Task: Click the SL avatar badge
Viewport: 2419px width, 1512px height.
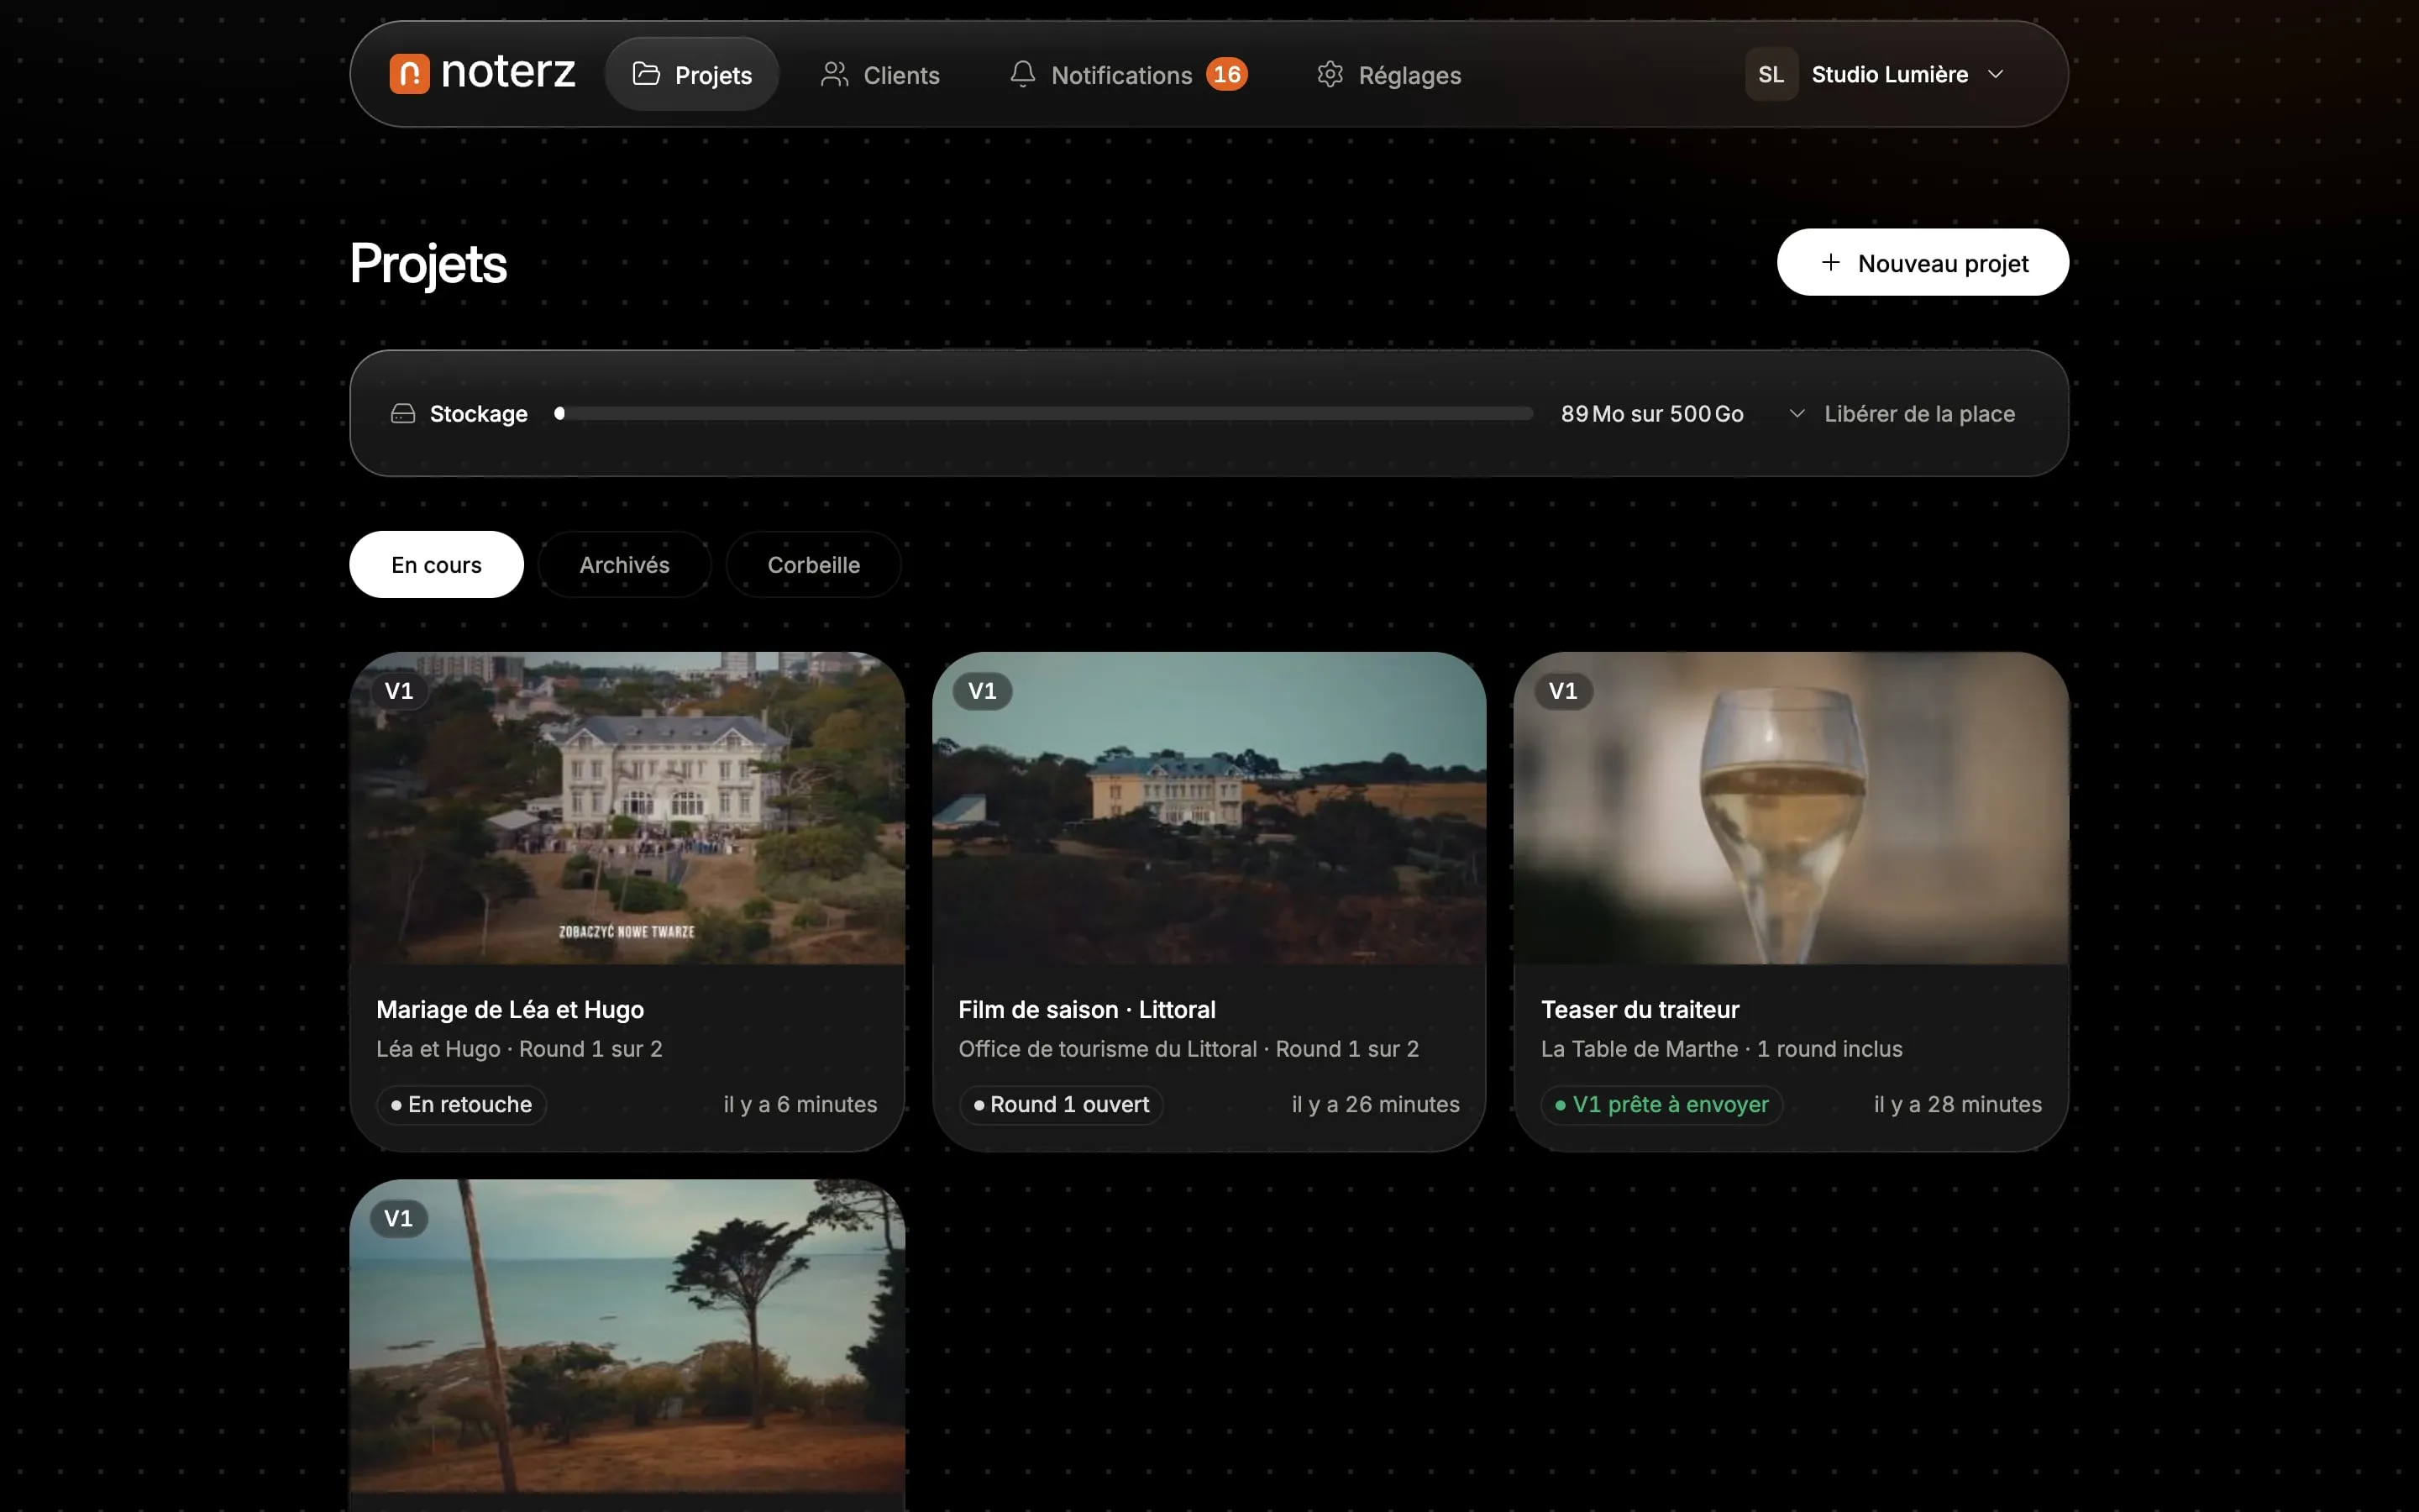Action: pyautogui.click(x=1771, y=74)
